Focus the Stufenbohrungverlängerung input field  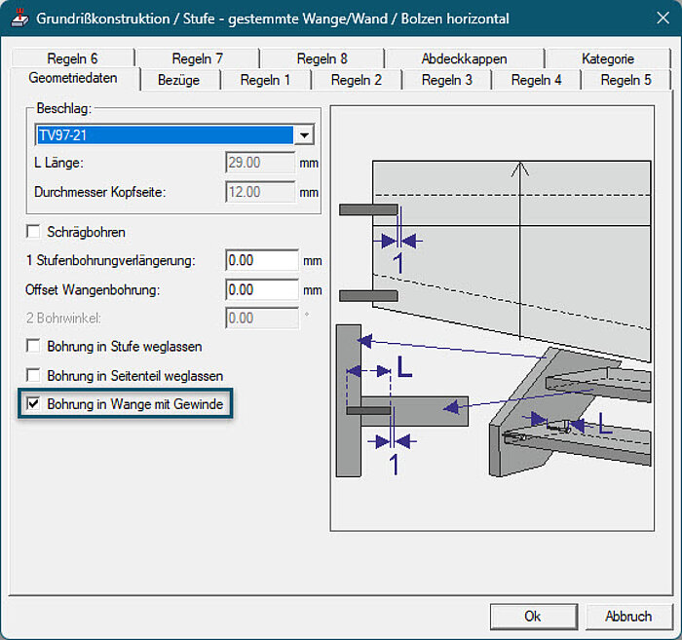pyautogui.click(x=262, y=260)
